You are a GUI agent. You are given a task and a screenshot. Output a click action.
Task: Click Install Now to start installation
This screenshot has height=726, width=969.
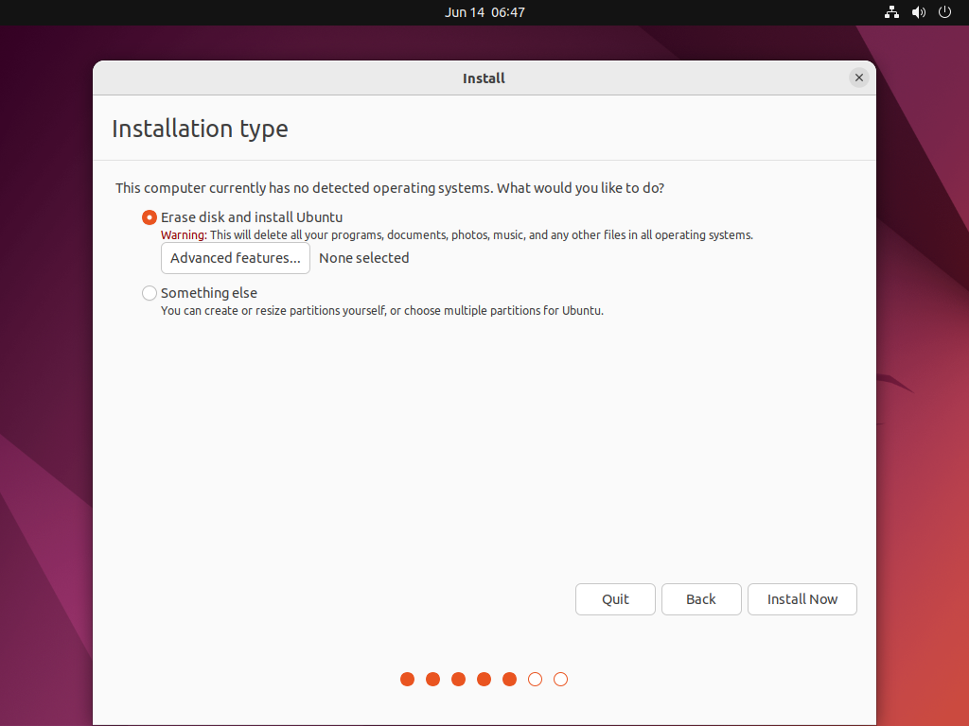[x=802, y=599]
